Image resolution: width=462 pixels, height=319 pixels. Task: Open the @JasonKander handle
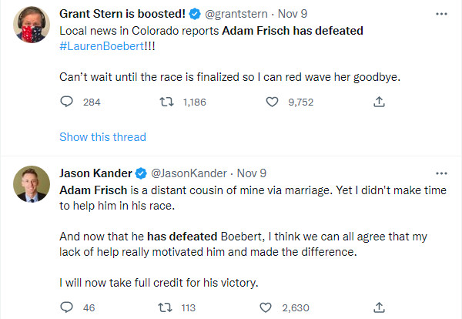189,173
